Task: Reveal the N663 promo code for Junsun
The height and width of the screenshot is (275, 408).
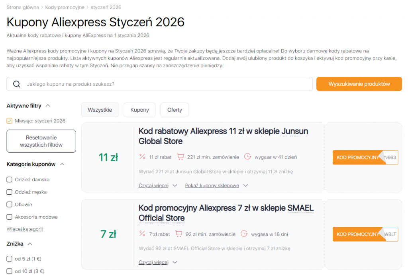Action: (x=365, y=157)
